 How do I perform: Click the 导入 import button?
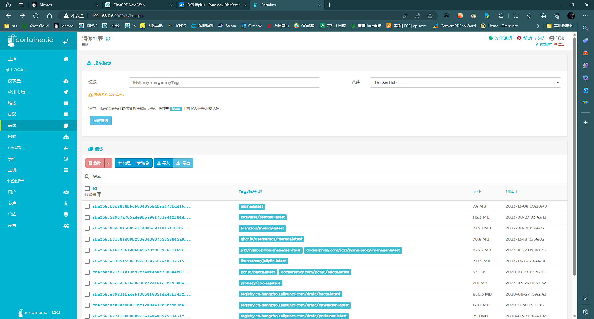point(163,163)
